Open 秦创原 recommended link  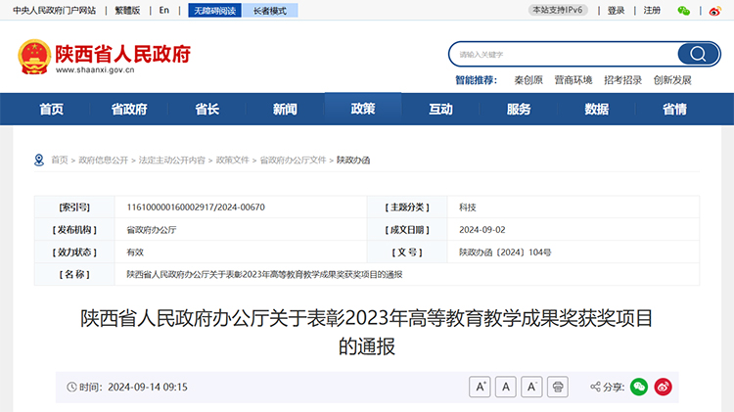528,80
